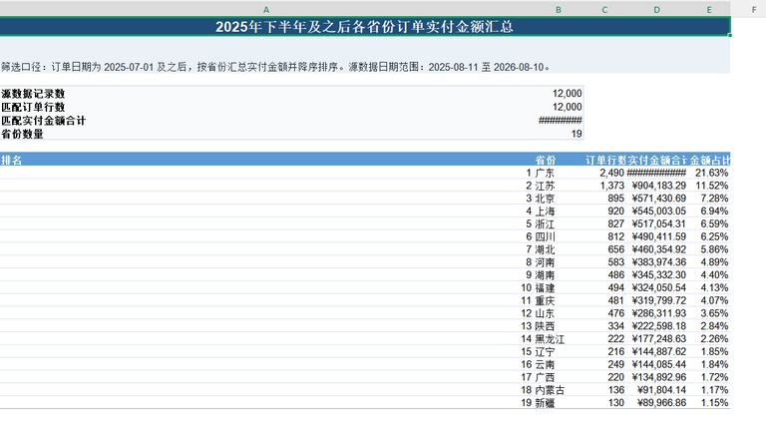
Task: Click the 排名 table header cell
Action: (266, 160)
